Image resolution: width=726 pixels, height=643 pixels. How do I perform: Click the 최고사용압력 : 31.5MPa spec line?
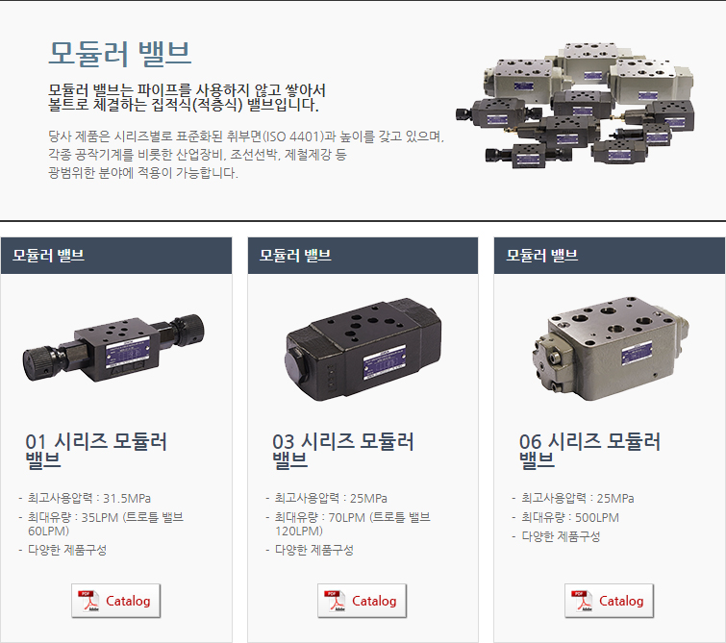click(86, 499)
